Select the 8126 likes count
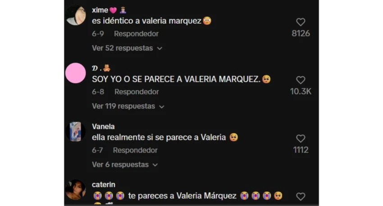This screenshot has height=206, width=383. coord(301,33)
